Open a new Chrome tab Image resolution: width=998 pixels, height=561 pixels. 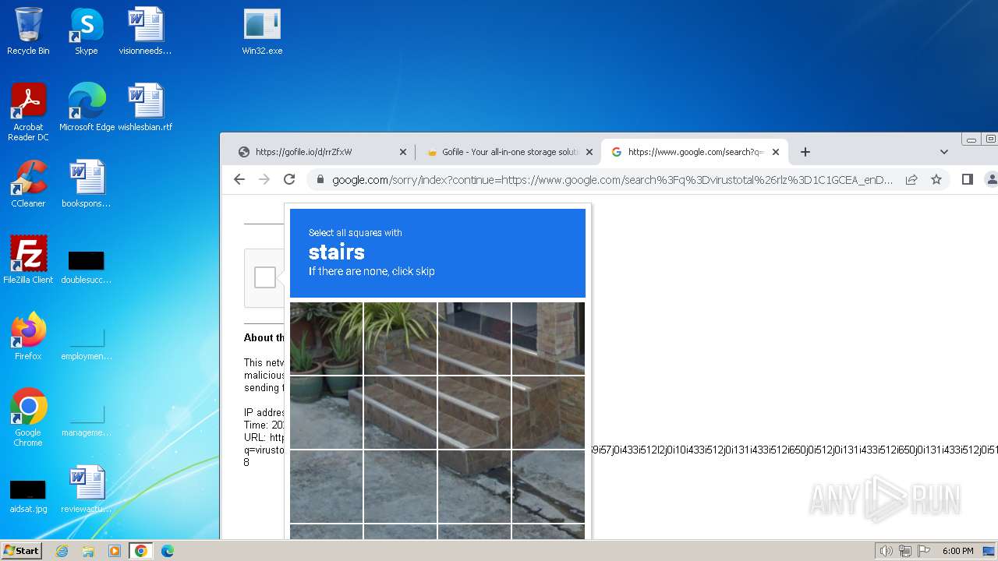(805, 152)
